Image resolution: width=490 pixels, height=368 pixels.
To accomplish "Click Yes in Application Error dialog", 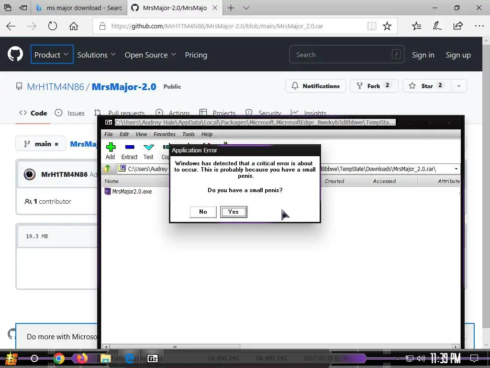I will coord(234,212).
